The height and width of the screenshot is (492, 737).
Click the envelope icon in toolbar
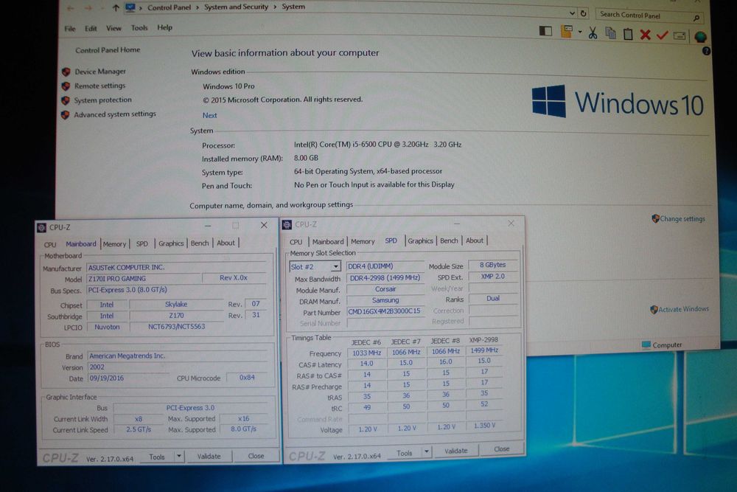(x=680, y=35)
